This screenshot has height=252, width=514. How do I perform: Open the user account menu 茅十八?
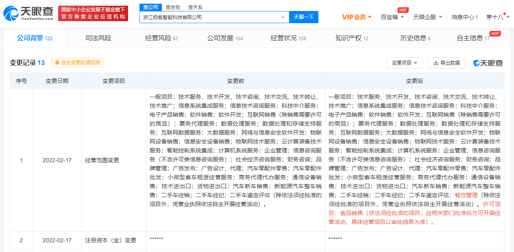(x=497, y=17)
